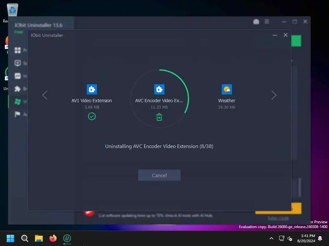Open the Recycle Bin desktop icon
The height and width of the screenshot is (246, 329).
pyautogui.click(x=13, y=10)
